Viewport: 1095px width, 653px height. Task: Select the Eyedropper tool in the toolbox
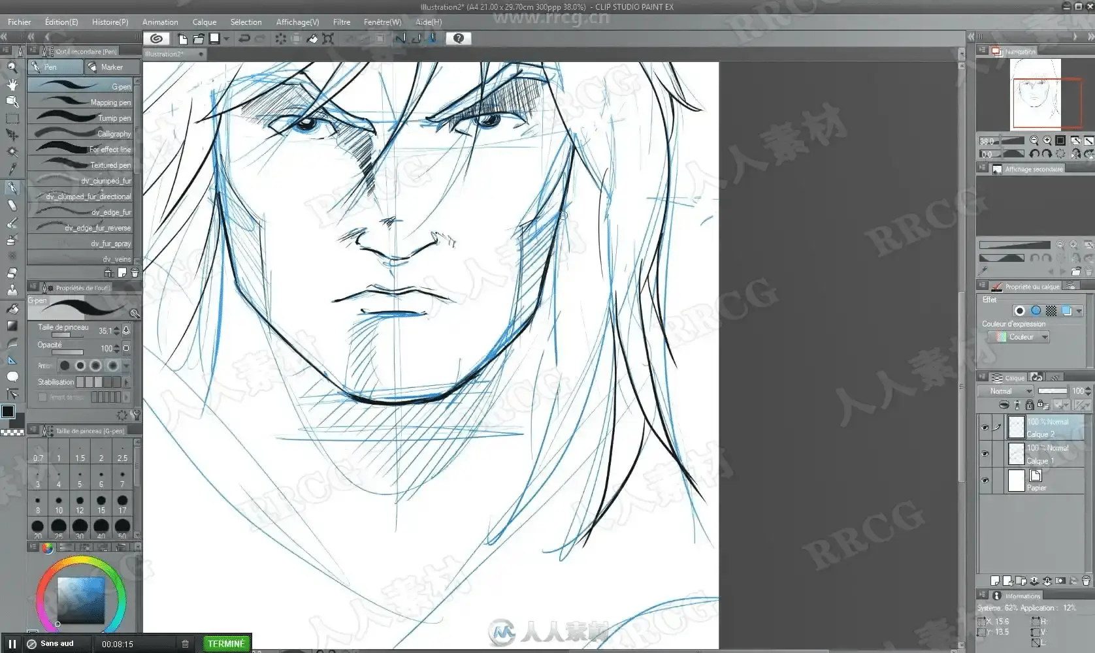(12, 169)
